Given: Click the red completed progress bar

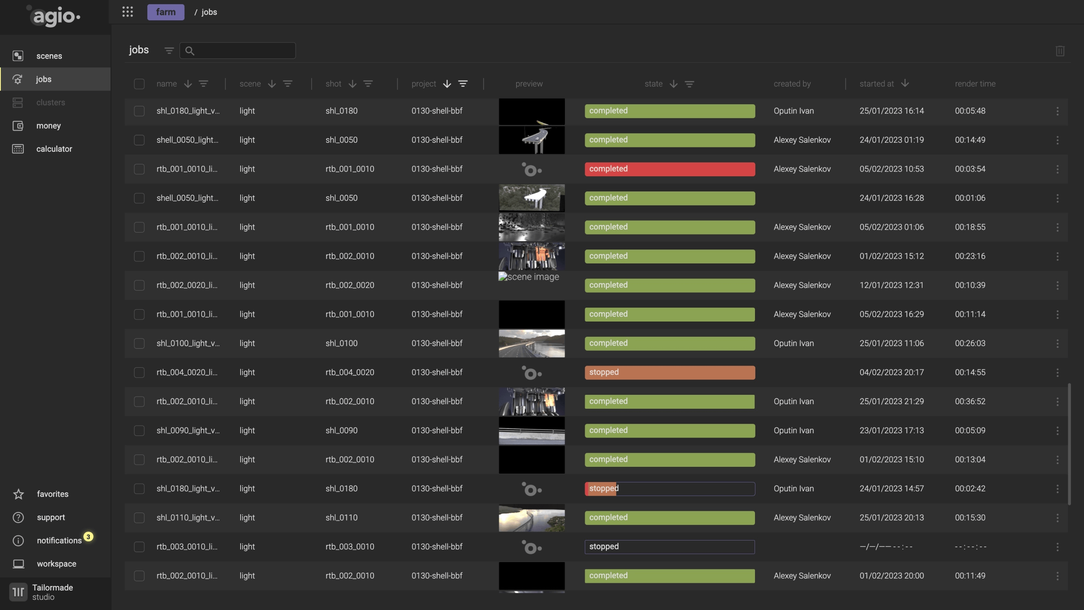Looking at the screenshot, I should point(669,169).
